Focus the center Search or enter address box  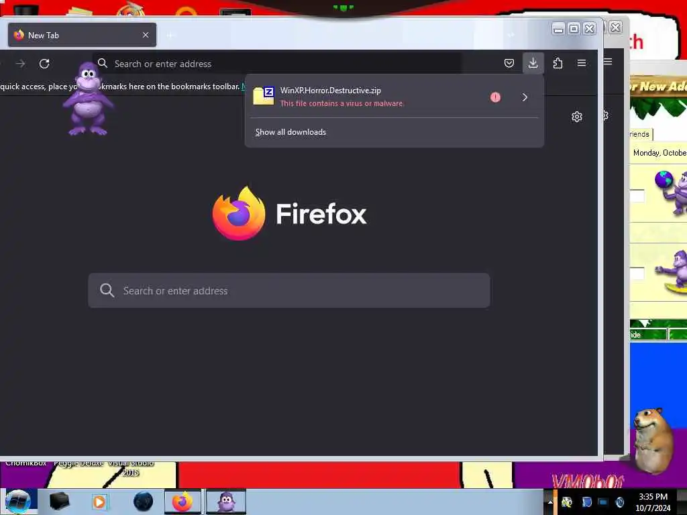coord(289,290)
